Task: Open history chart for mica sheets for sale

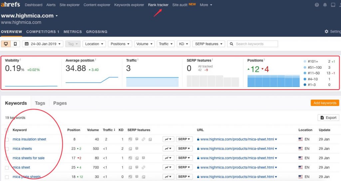Action: point(168,158)
